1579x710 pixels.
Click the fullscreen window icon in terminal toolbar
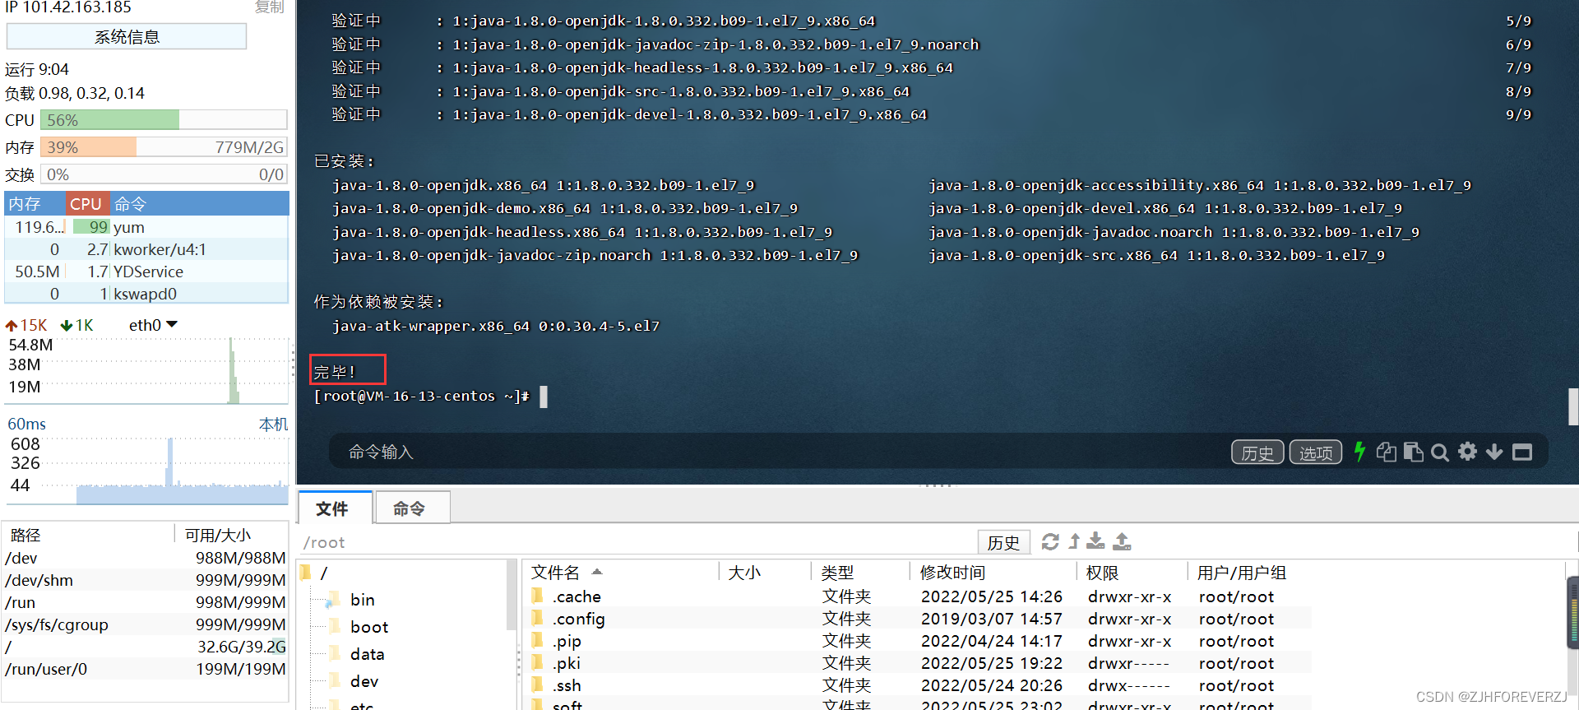(1522, 452)
